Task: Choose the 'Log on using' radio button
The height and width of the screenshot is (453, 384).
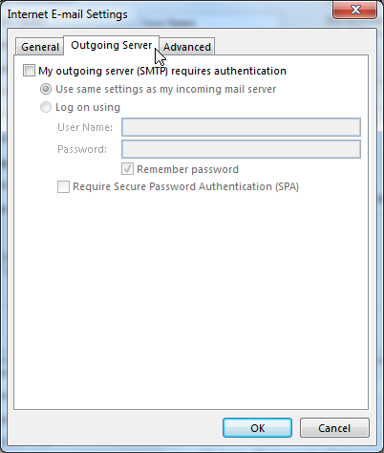Action: click(x=46, y=107)
